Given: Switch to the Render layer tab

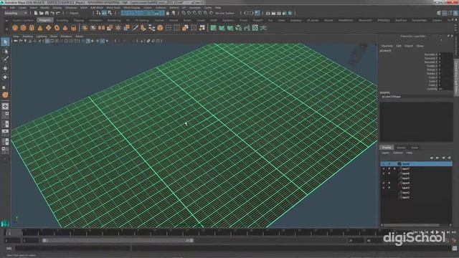Looking at the screenshot, I should [401, 148].
